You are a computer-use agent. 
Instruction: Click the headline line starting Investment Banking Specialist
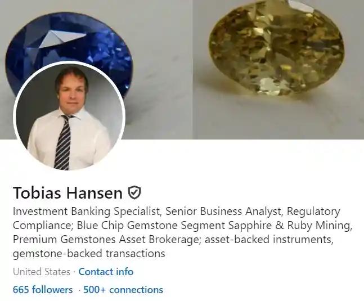(177, 211)
